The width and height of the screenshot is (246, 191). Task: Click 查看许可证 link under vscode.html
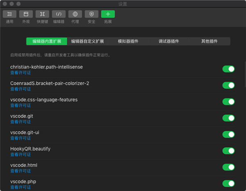[20, 171]
